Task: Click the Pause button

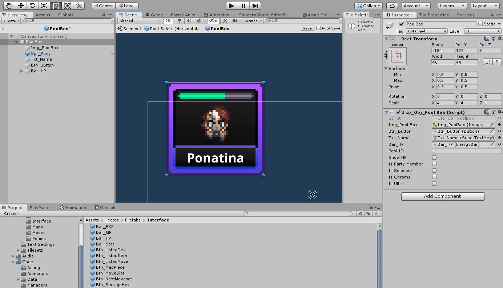Action: click(244, 5)
